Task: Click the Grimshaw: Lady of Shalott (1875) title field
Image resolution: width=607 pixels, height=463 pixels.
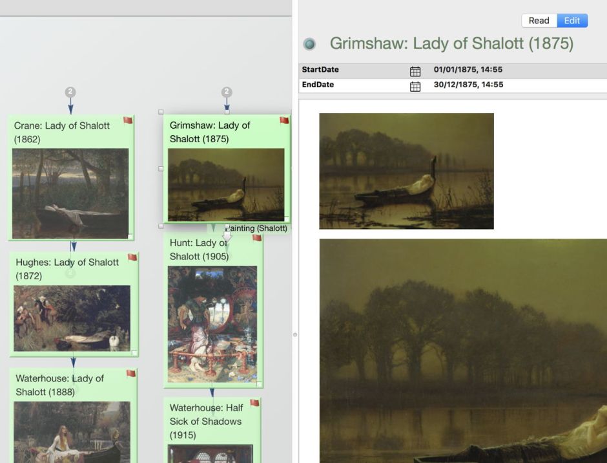Action: click(451, 43)
